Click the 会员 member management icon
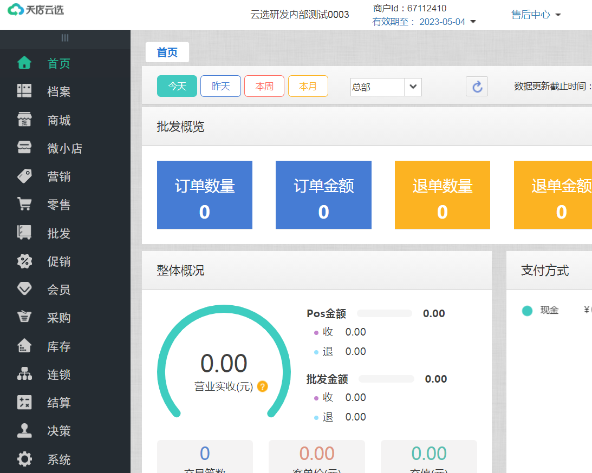 pos(24,290)
